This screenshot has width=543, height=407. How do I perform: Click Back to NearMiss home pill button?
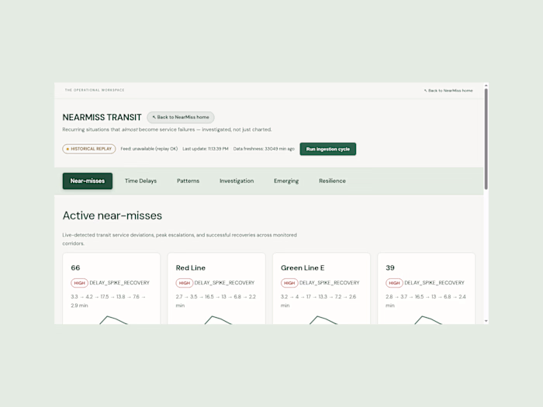pos(181,117)
